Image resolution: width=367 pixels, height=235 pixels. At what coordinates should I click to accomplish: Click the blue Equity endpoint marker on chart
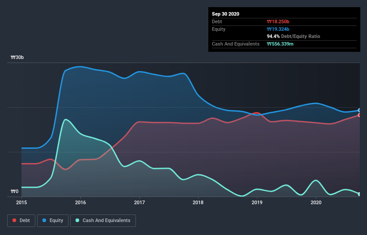[359, 110]
